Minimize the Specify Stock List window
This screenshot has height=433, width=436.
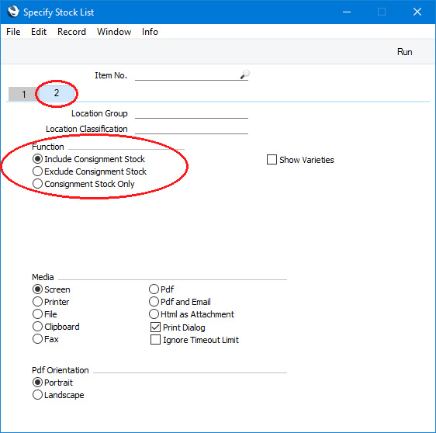pyautogui.click(x=347, y=12)
